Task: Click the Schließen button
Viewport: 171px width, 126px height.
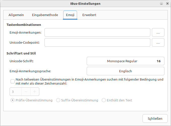Action: tap(155, 118)
